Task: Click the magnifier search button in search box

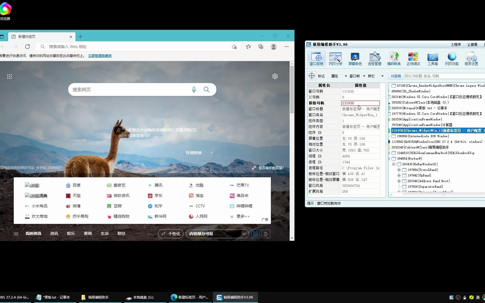Action: point(206,89)
